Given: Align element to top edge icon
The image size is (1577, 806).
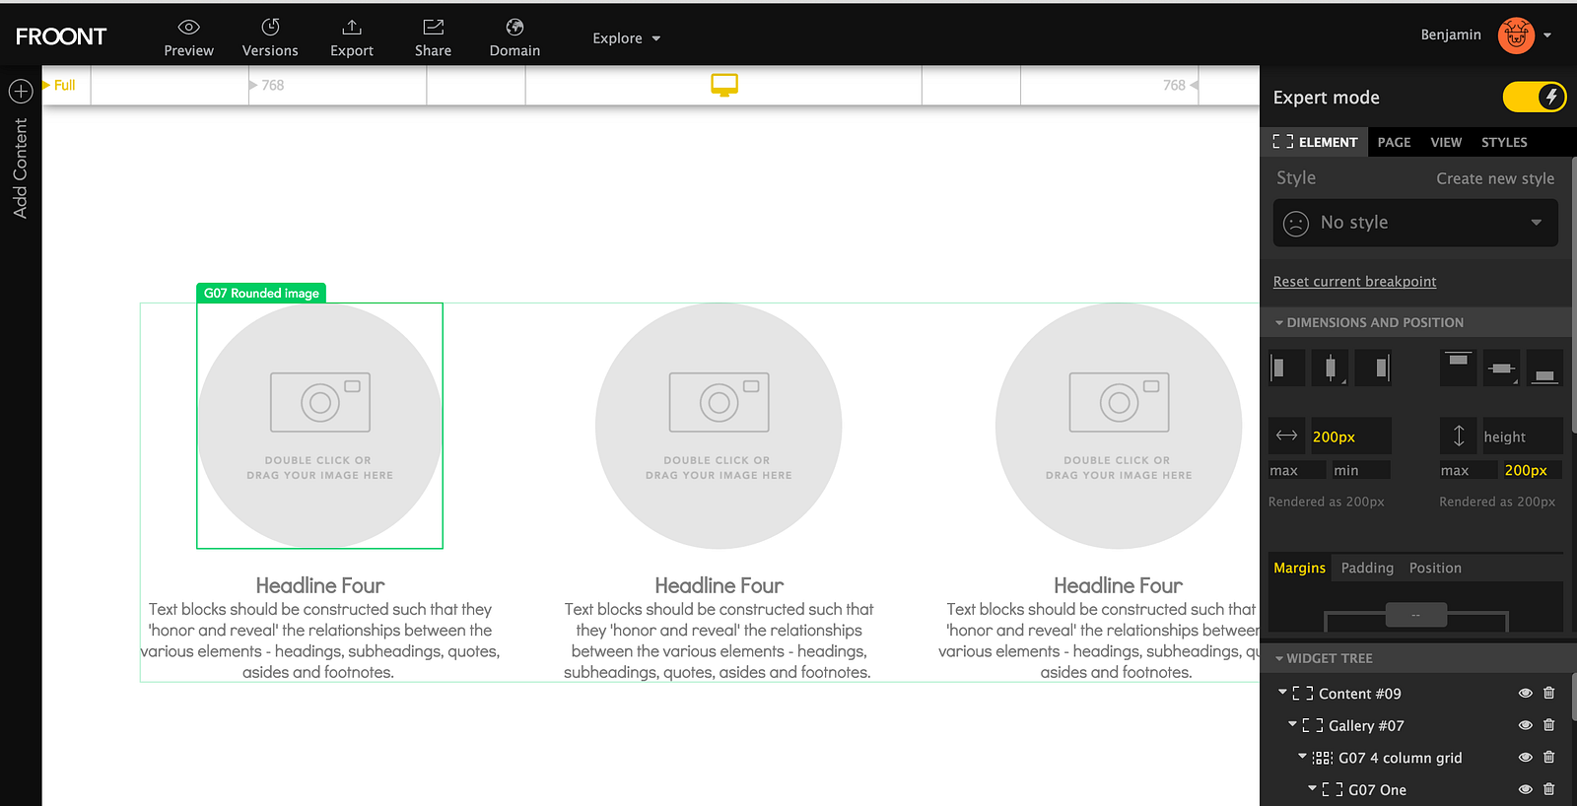Looking at the screenshot, I should click(1458, 368).
